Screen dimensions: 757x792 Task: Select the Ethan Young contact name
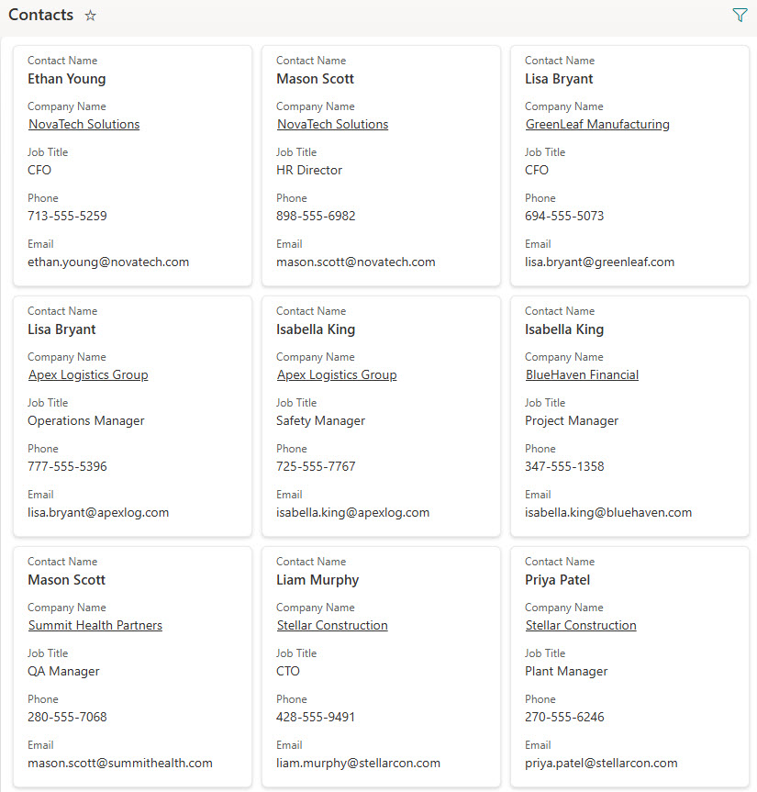point(66,79)
